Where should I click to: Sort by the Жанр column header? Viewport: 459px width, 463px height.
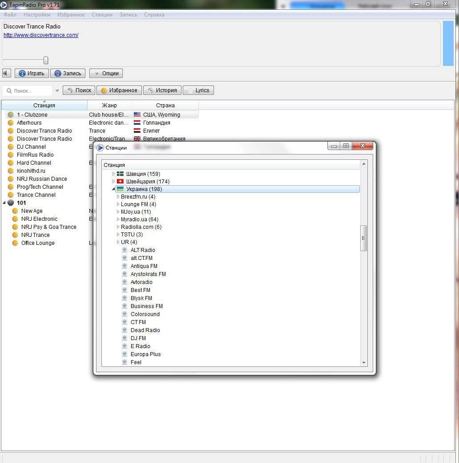coord(109,105)
